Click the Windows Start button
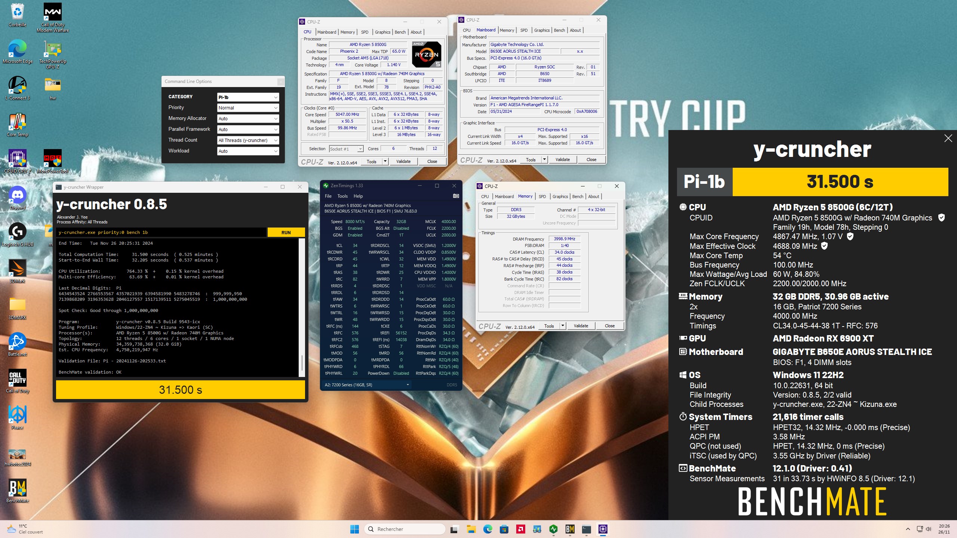The height and width of the screenshot is (538, 957). tap(354, 529)
